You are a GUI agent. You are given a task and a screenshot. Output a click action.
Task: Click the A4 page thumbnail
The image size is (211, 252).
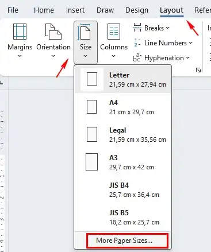click(91, 107)
